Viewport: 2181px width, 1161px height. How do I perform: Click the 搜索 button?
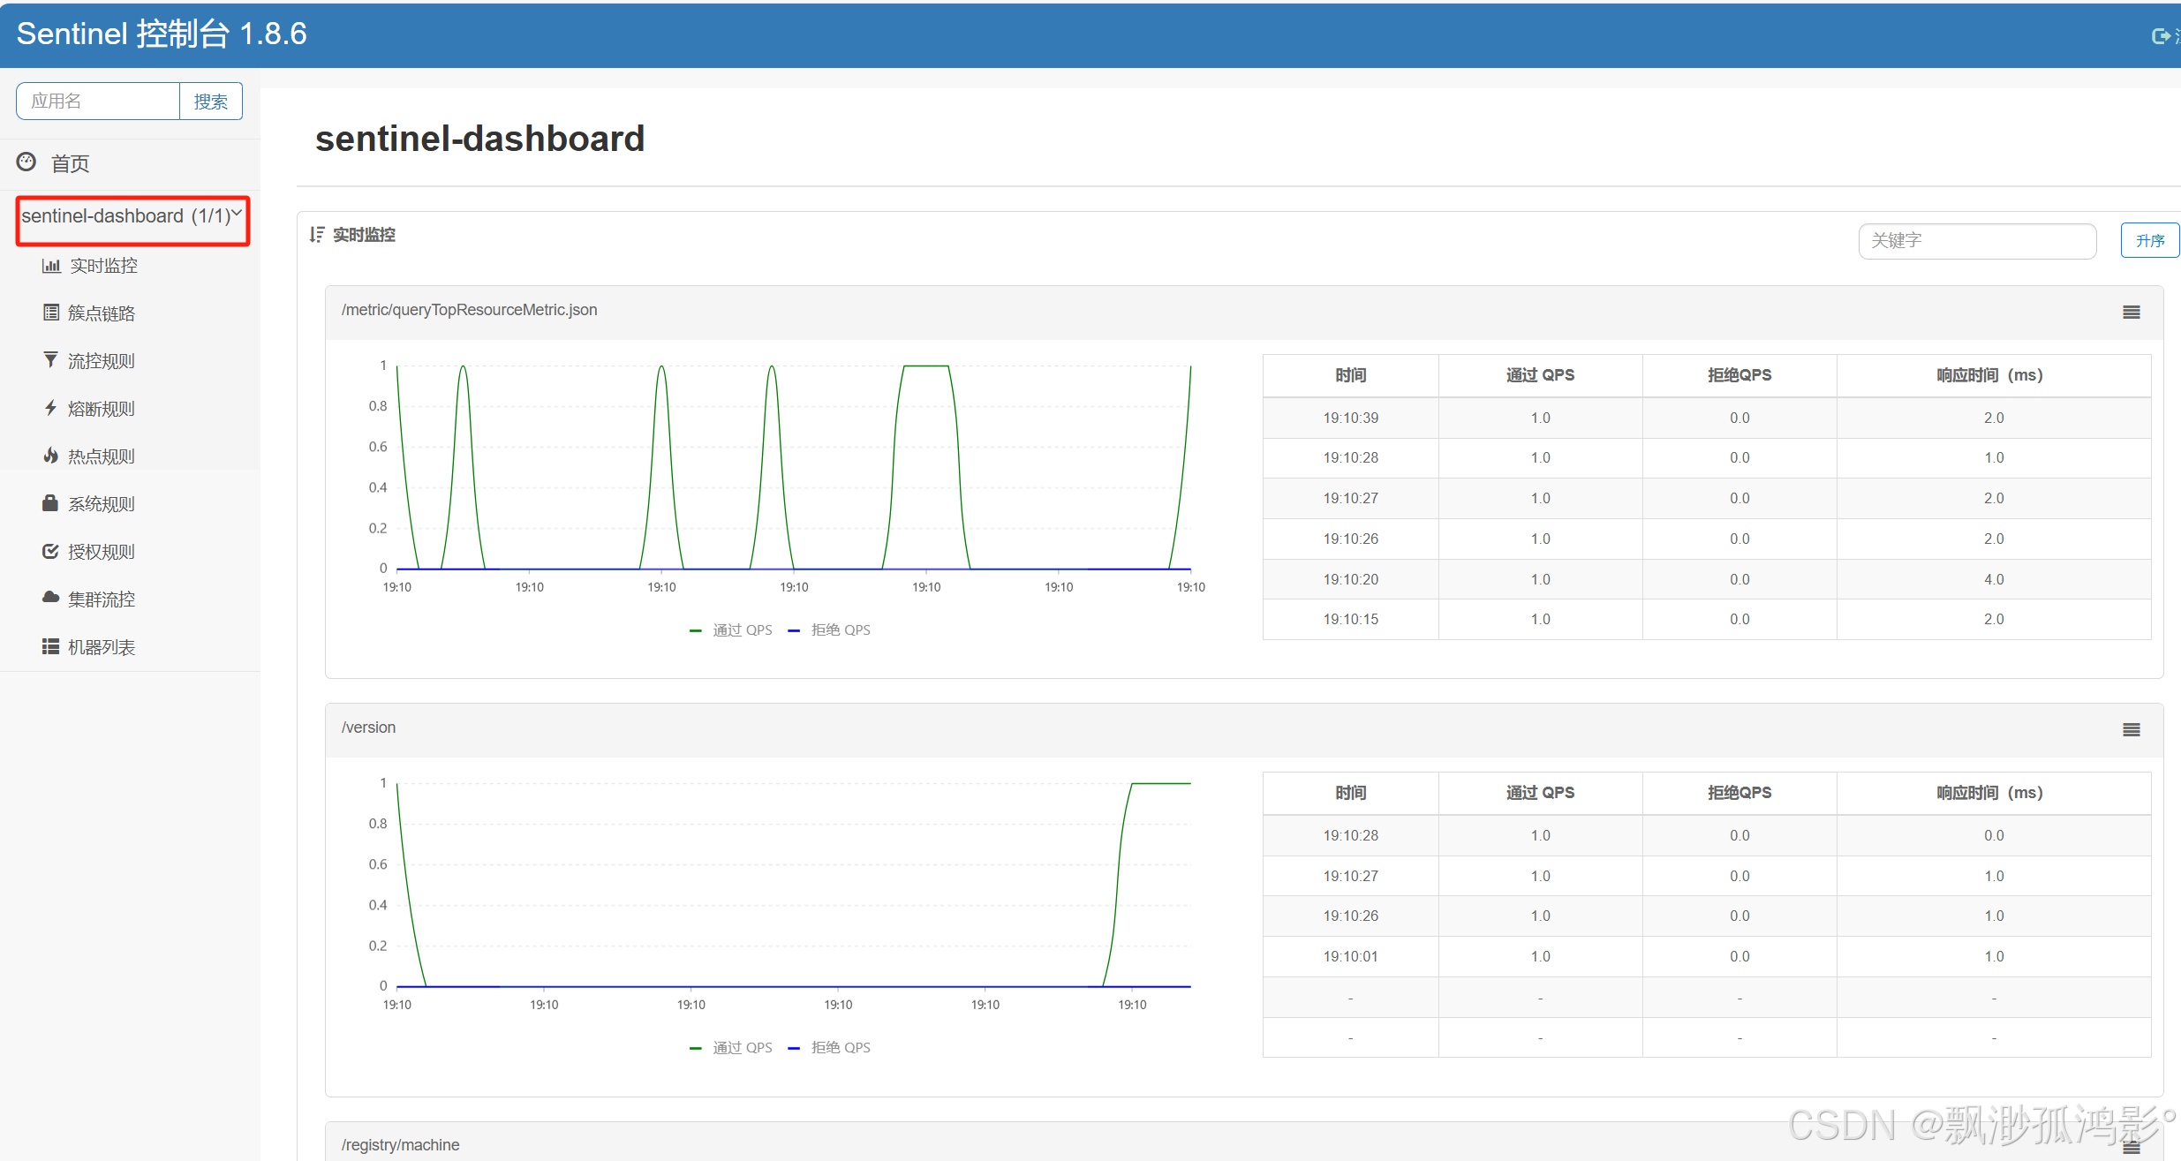pos(210,101)
